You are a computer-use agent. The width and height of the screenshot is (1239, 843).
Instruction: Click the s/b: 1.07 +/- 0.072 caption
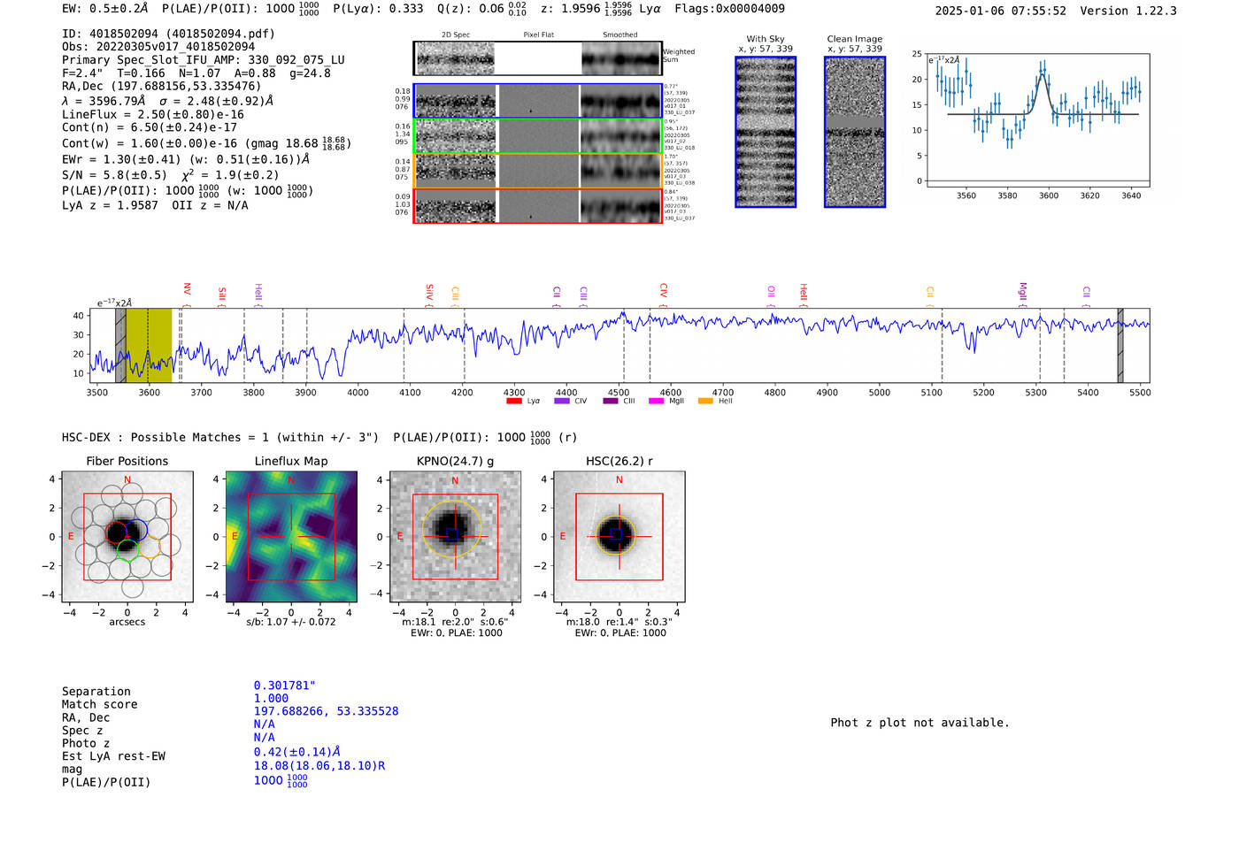tap(291, 622)
